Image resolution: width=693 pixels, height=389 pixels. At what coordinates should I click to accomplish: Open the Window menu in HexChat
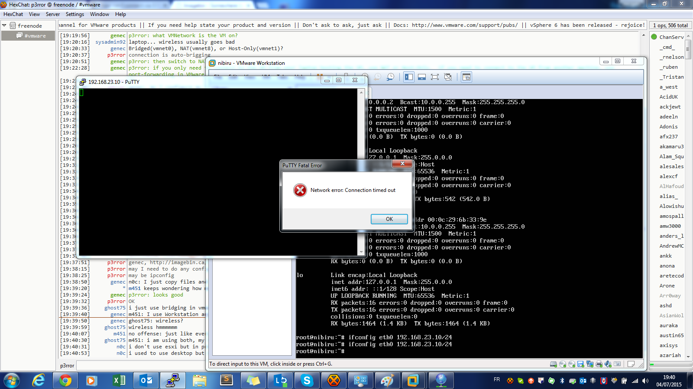point(100,14)
